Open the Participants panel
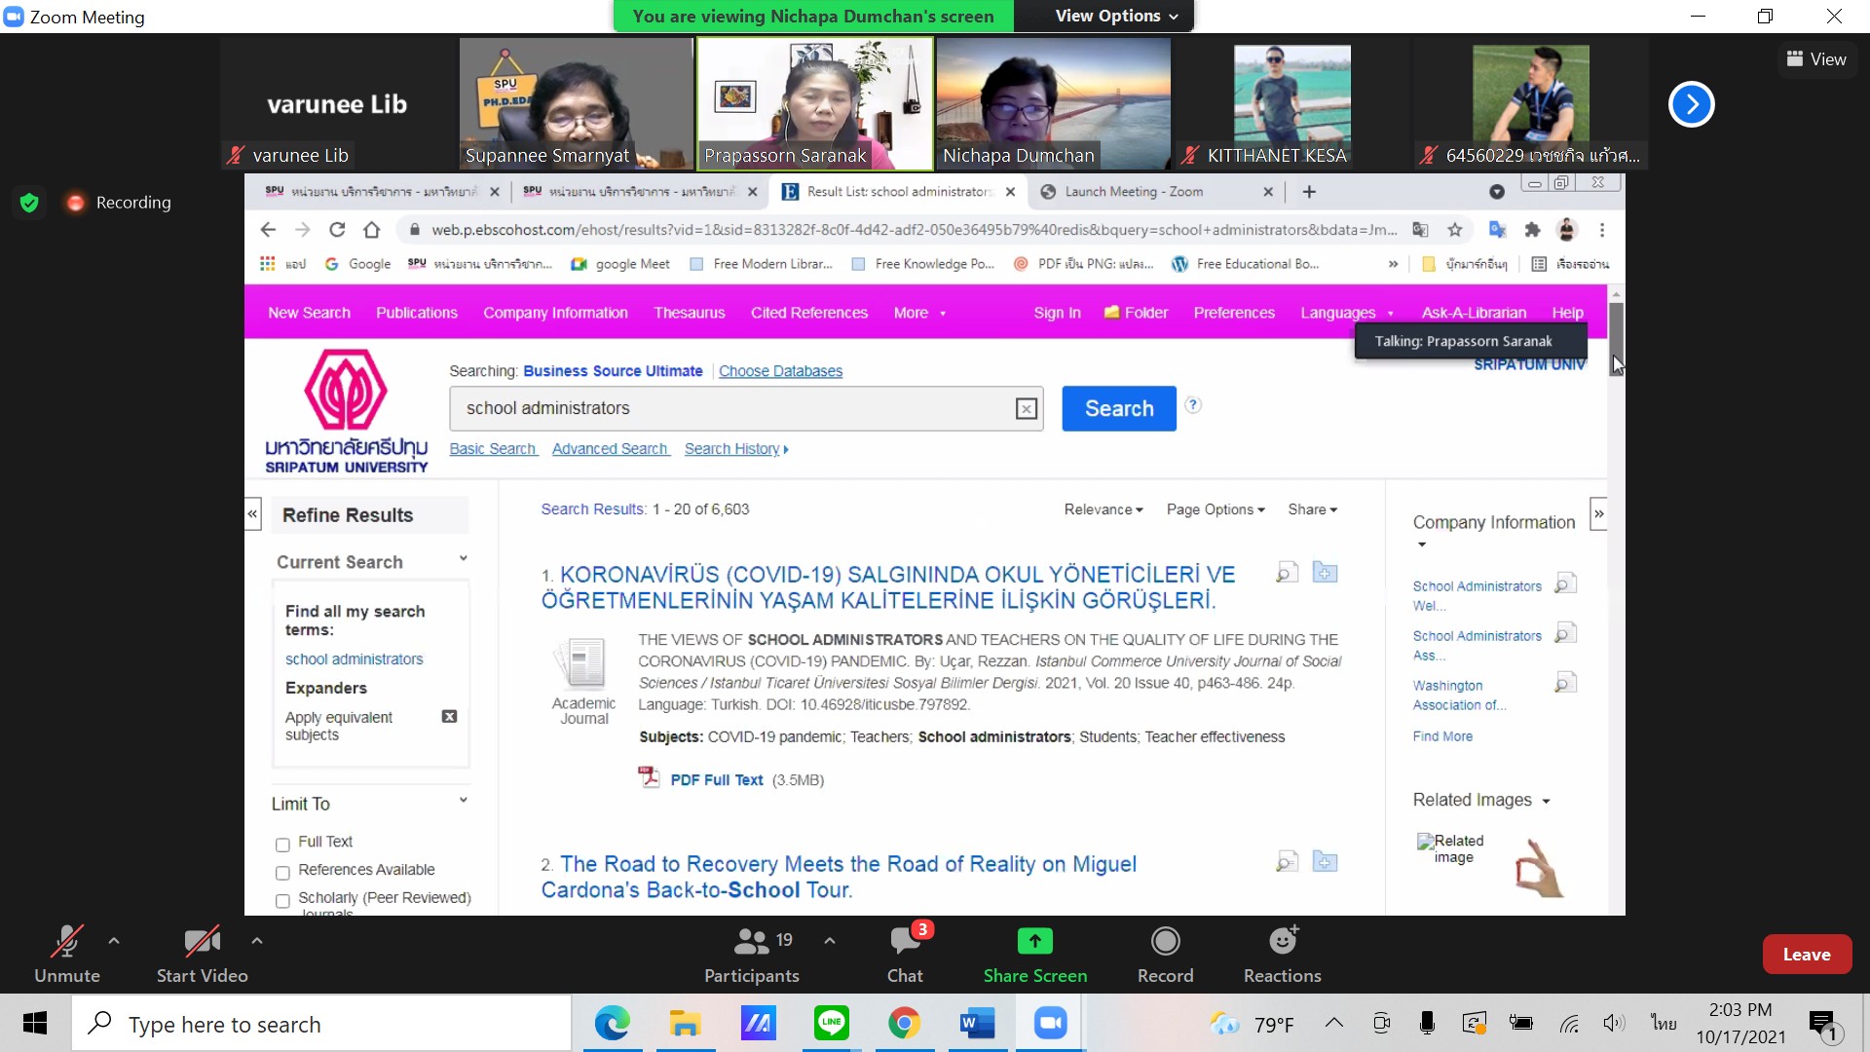This screenshot has height=1052, width=1870. 751,955
